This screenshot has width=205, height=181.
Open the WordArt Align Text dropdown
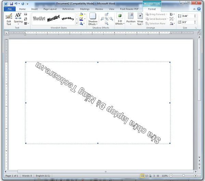[x=26, y=24]
